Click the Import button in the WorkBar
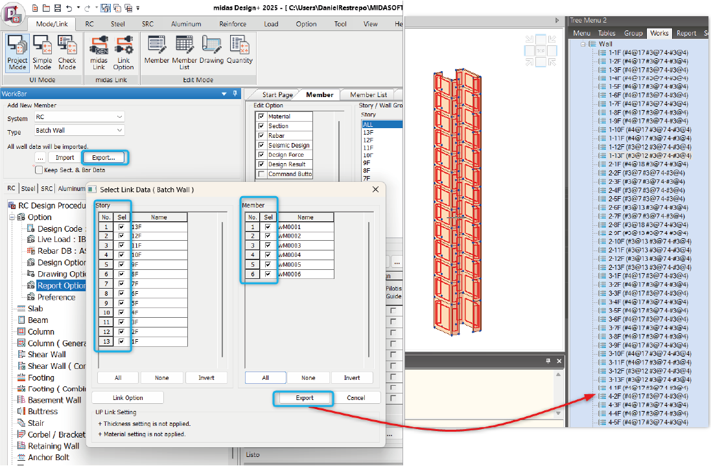 (x=64, y=157)
